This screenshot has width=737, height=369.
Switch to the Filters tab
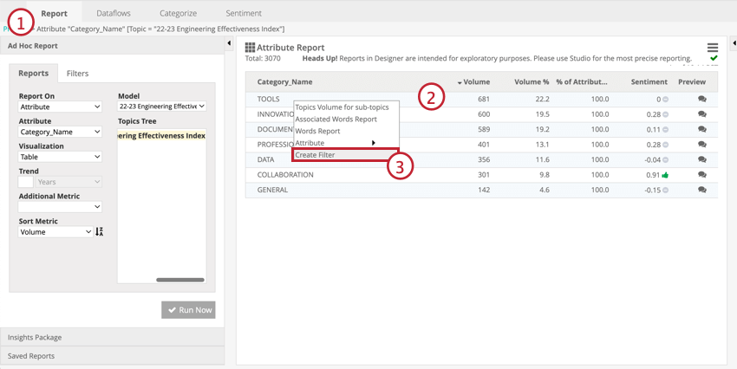77,74
